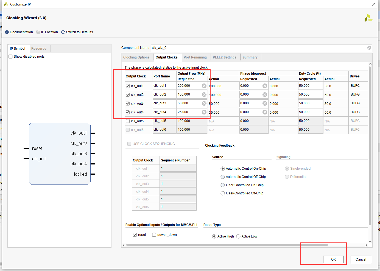The height and width of the screenshot is (271, 380).
Task: Edit the clk_out4 duty cycle requested field
Action: pos(311,112)
